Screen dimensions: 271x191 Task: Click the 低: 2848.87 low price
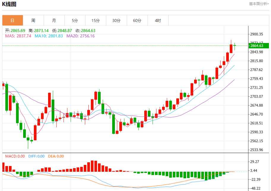point(62,31)
